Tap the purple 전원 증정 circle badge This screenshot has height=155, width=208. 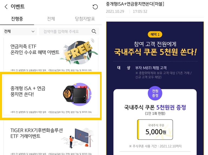tap(155, 93)
